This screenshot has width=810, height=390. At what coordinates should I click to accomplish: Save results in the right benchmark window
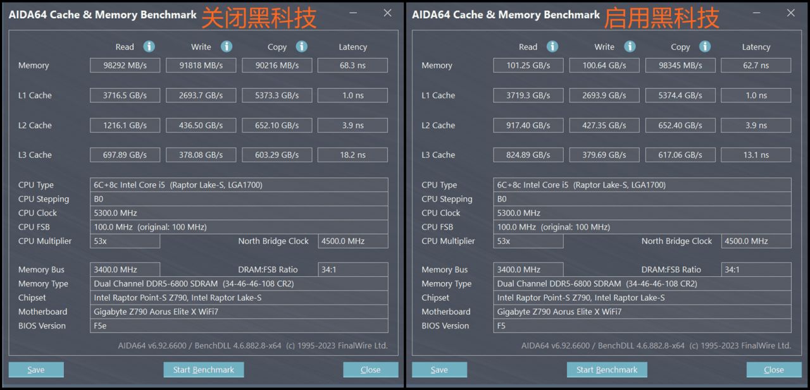(439, 370)
